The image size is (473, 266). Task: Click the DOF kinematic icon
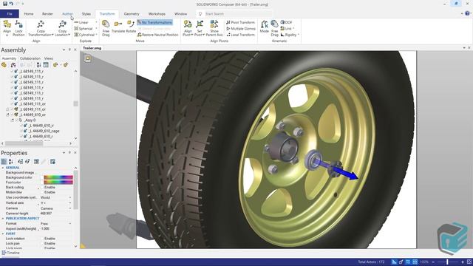[282, 22]
